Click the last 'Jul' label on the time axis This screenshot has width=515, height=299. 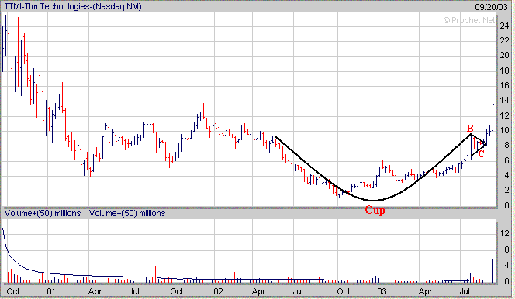coord(465,291)
